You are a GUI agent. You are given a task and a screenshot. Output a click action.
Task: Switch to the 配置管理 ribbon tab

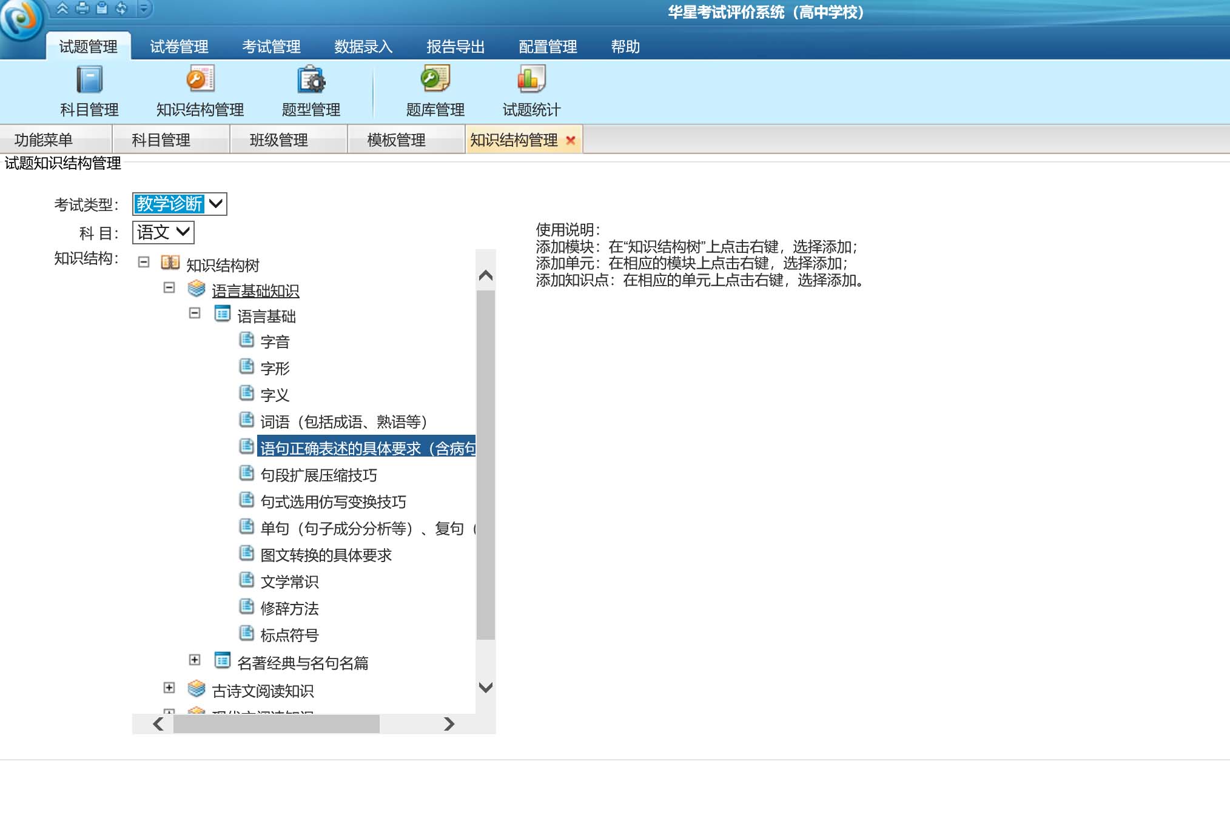click(x=548, y=46)
